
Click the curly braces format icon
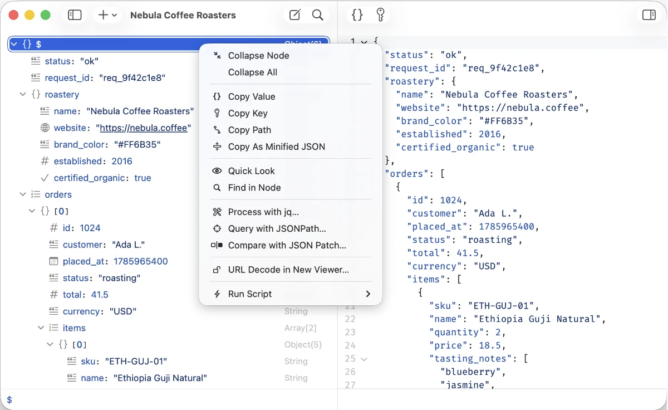(x=357, y=15)
